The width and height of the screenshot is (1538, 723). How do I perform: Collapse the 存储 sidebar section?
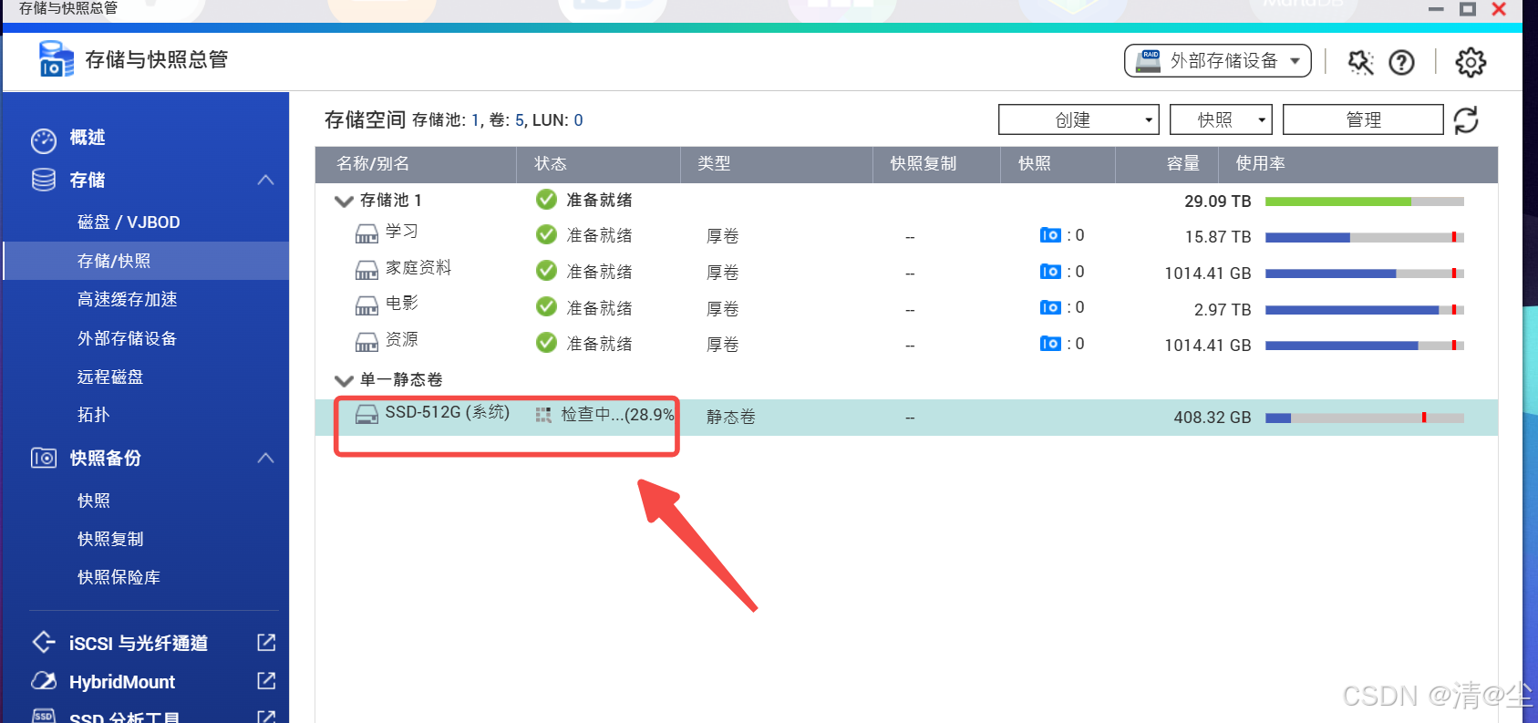(265, 180)
